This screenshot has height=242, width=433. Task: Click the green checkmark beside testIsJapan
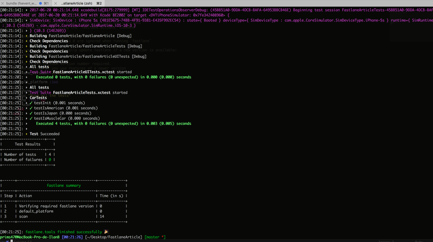click(x=31, y=113)
